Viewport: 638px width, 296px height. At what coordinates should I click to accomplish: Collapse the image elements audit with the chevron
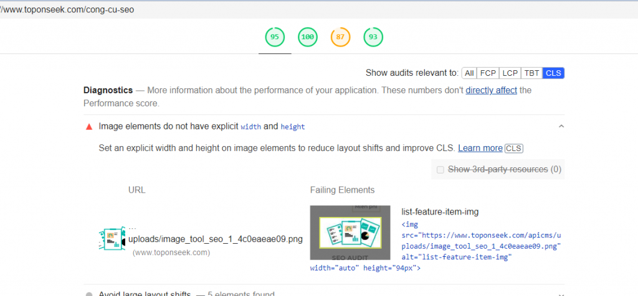click(x=561, y=127)
